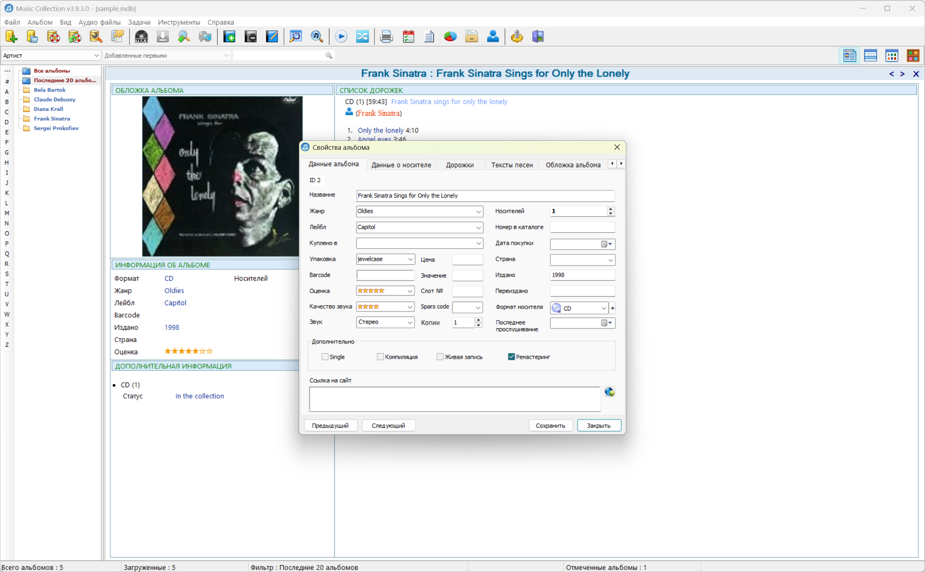Expand the Жанр dropdown showing Oldies
This screenshot has height=572, width=925.
478,211
